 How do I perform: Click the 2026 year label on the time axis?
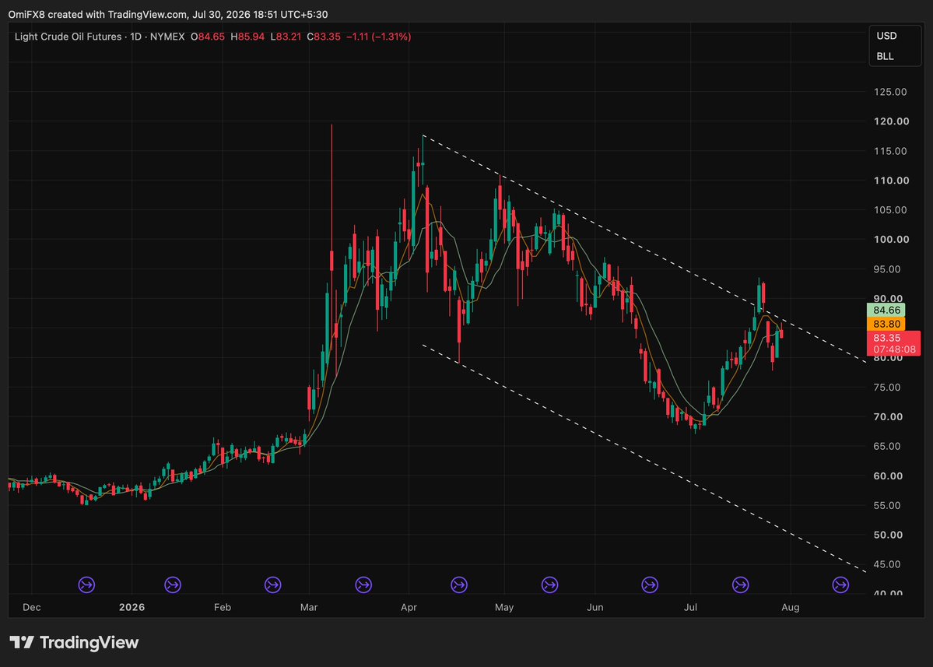(x=132, y=608)
